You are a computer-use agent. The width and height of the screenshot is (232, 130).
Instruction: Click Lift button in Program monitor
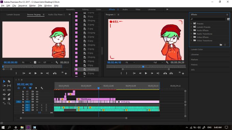[165, 73]
